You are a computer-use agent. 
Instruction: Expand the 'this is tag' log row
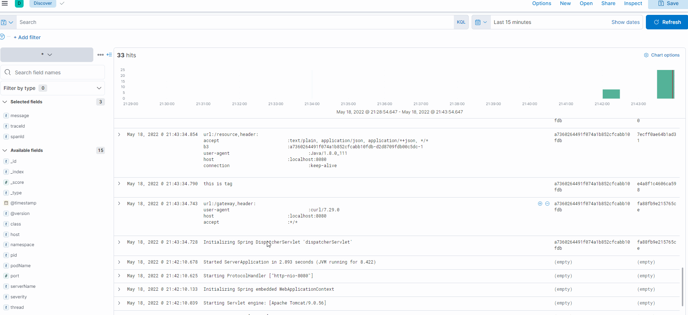coord(119,184)
